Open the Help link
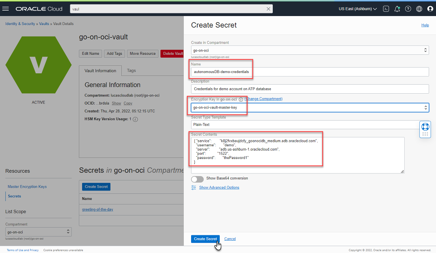The image size is (436, 253). coord(425,25)
